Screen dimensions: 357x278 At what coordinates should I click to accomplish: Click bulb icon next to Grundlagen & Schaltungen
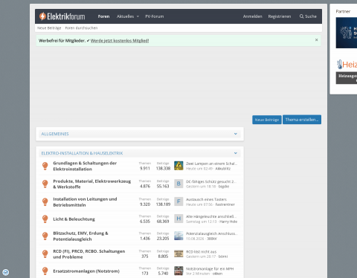tap(45, 166)
